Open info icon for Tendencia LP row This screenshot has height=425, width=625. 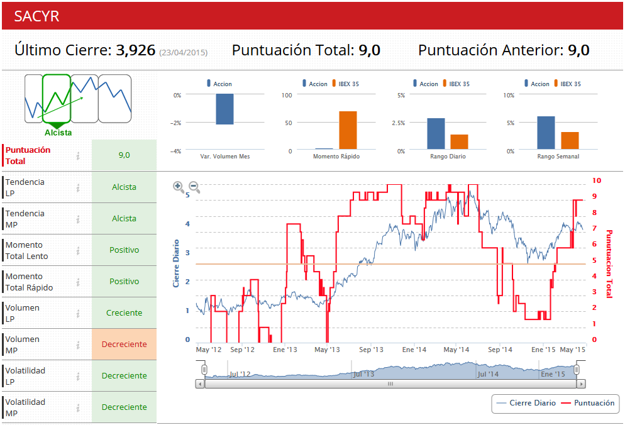click(x=78, y=187)
